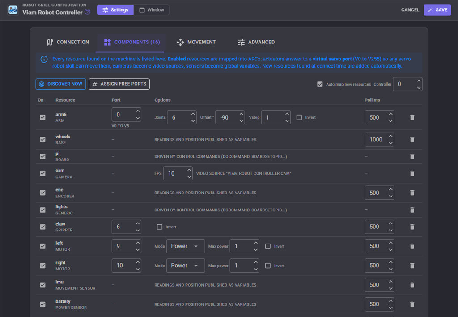Click the info icon in the banner

click(44, 60)
